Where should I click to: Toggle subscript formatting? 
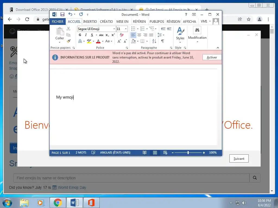point(107,35)
